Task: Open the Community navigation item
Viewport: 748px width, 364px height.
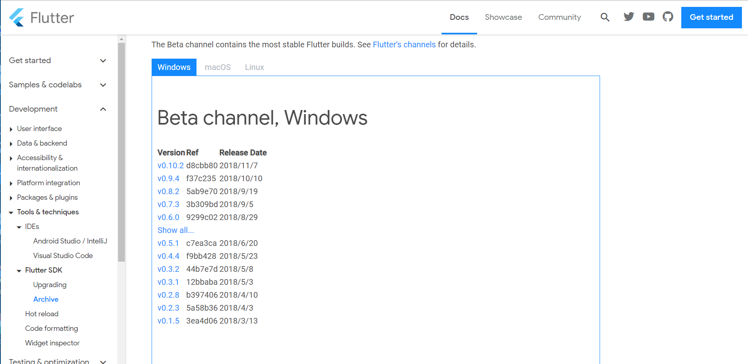Action: (560, 17)
